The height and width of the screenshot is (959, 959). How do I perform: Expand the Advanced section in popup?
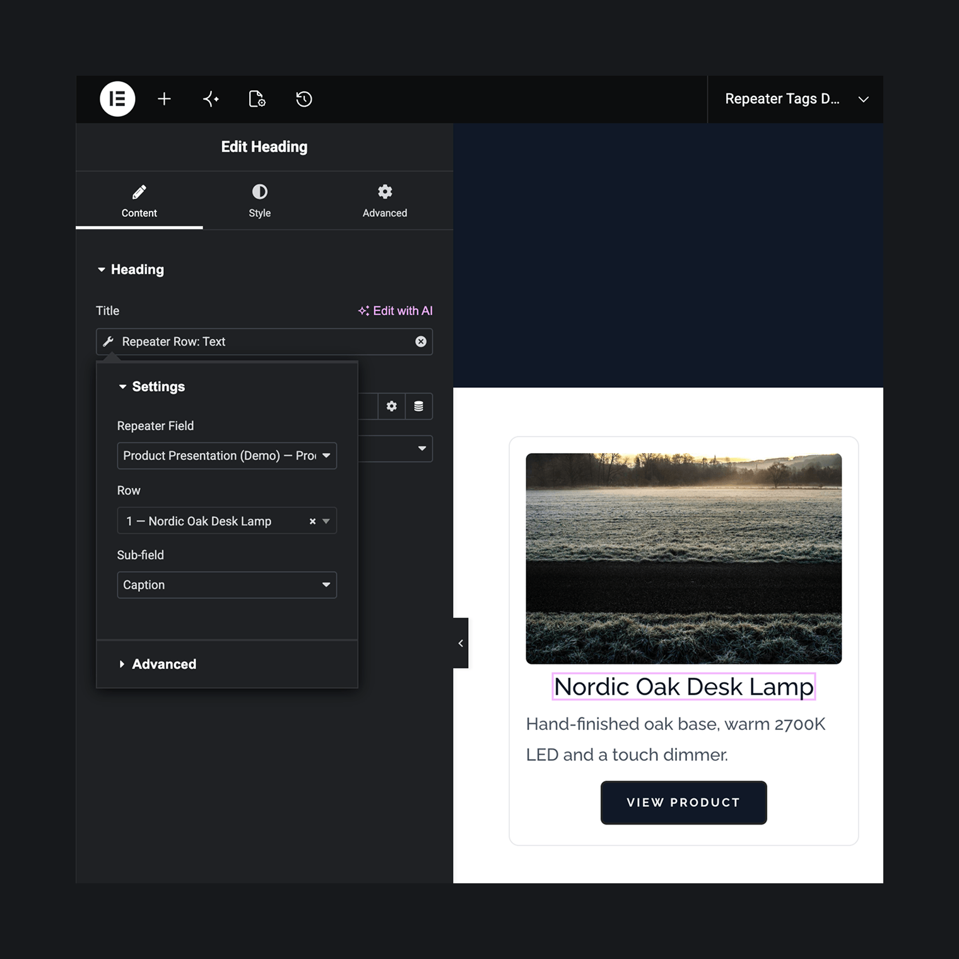[164, 664]
